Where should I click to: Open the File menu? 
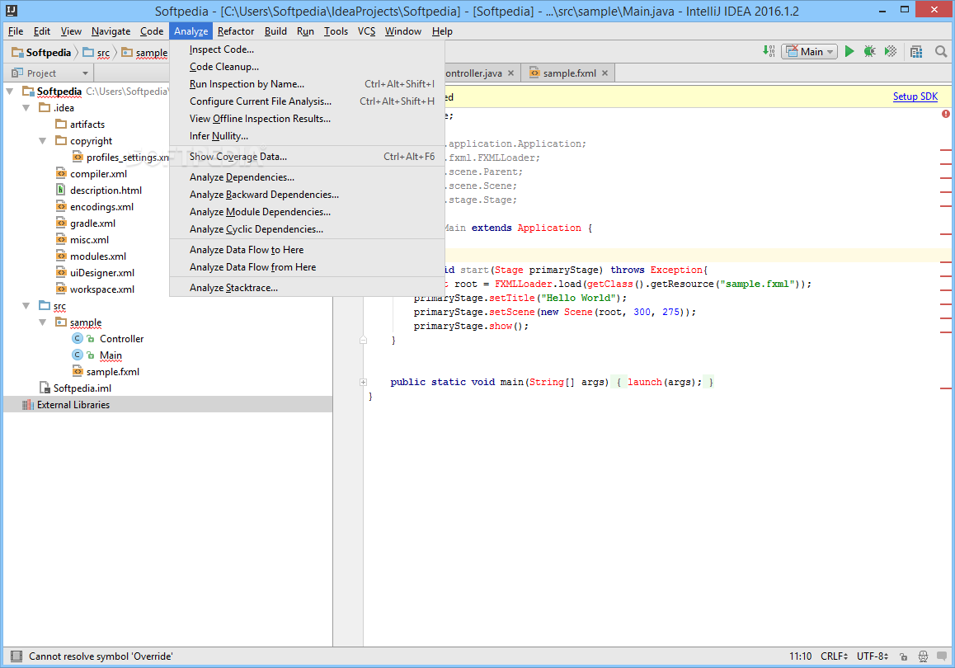(16, 31)
